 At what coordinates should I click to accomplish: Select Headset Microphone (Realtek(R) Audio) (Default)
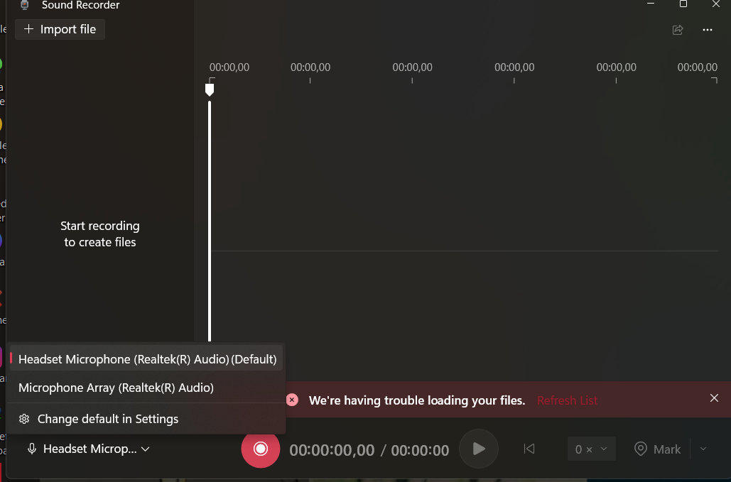pyautogui.click(x=146, y=359)
